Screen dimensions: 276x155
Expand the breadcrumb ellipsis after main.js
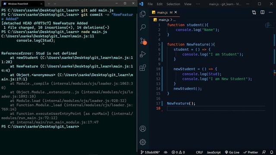coord(174,20)
